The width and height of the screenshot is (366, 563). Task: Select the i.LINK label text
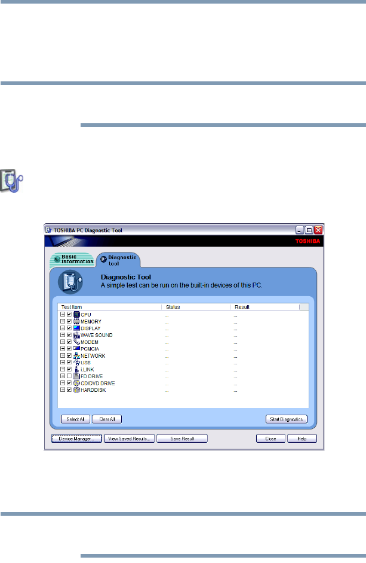[87, 370]
